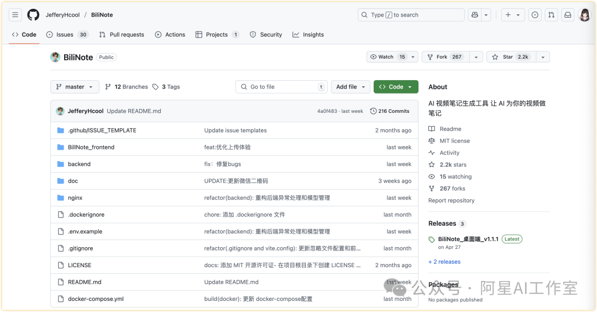Open the BillNote_frontend folder

[91, 147]
